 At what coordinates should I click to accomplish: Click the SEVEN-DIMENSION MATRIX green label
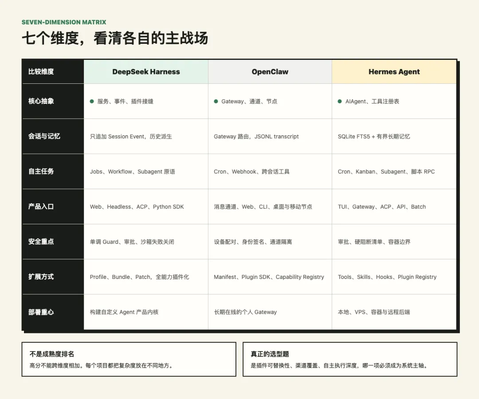point(64,22)
